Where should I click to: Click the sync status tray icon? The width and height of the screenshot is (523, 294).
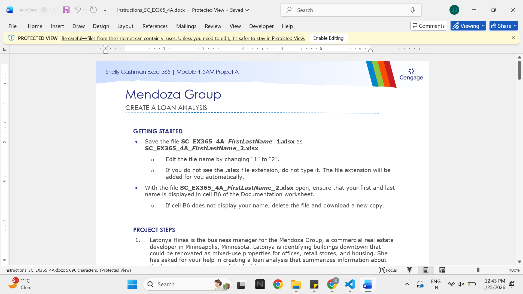pos(420,284)
